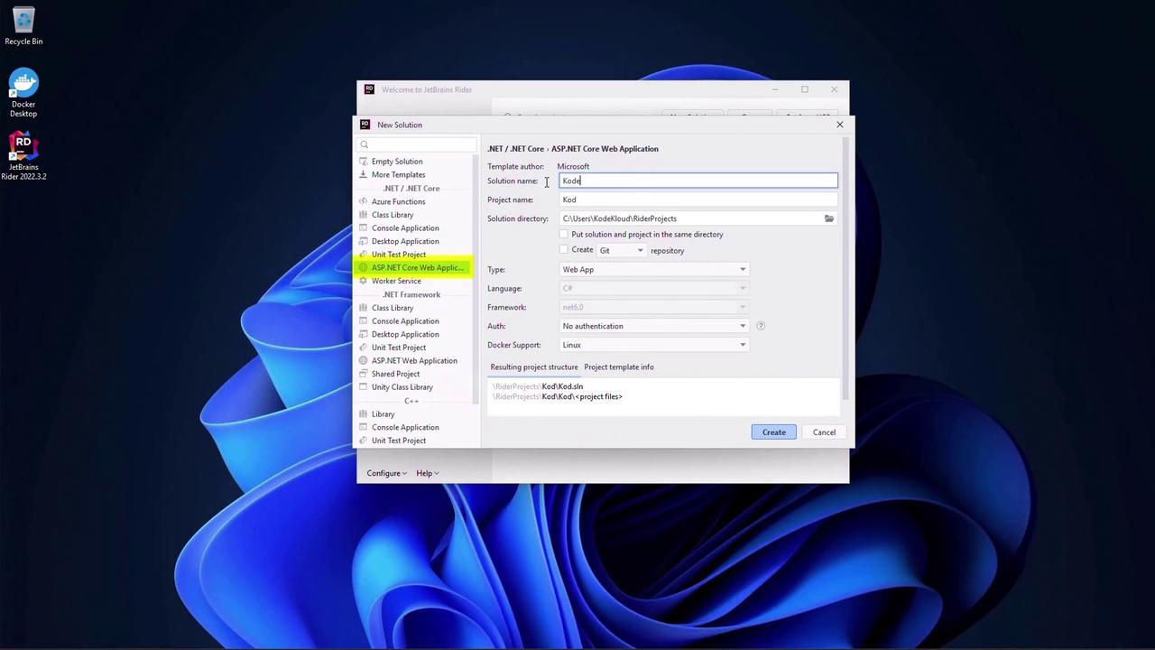
Task: Select Console Application under C++
Action: (x=405, y=427)
